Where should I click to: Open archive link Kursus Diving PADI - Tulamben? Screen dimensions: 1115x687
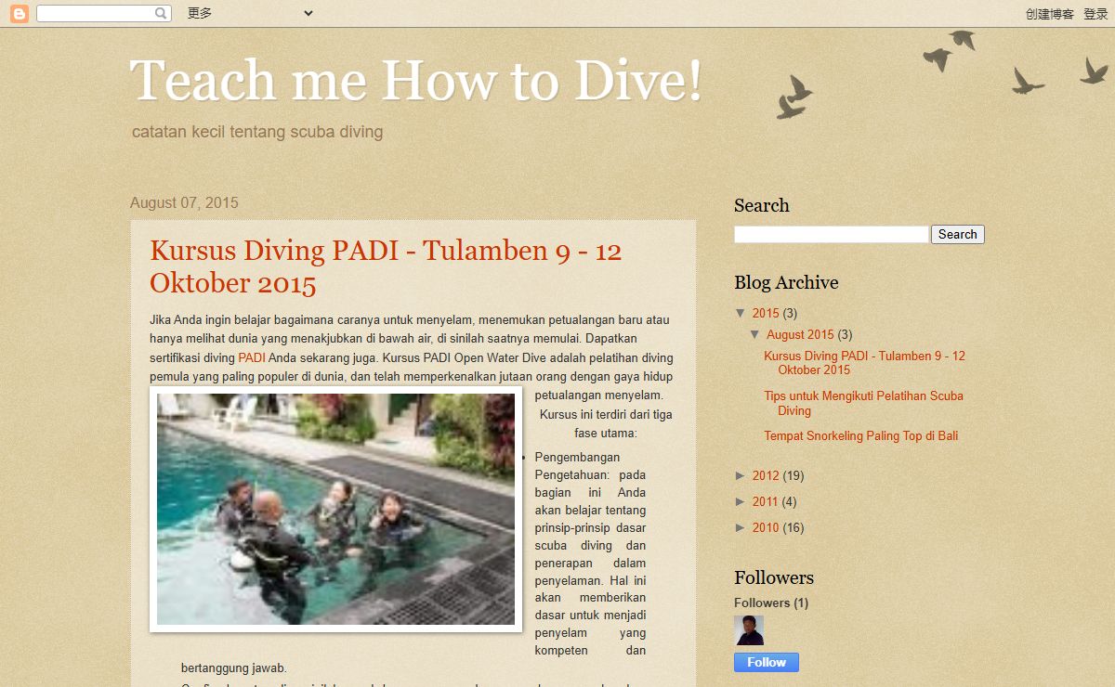tap(864, 363)
